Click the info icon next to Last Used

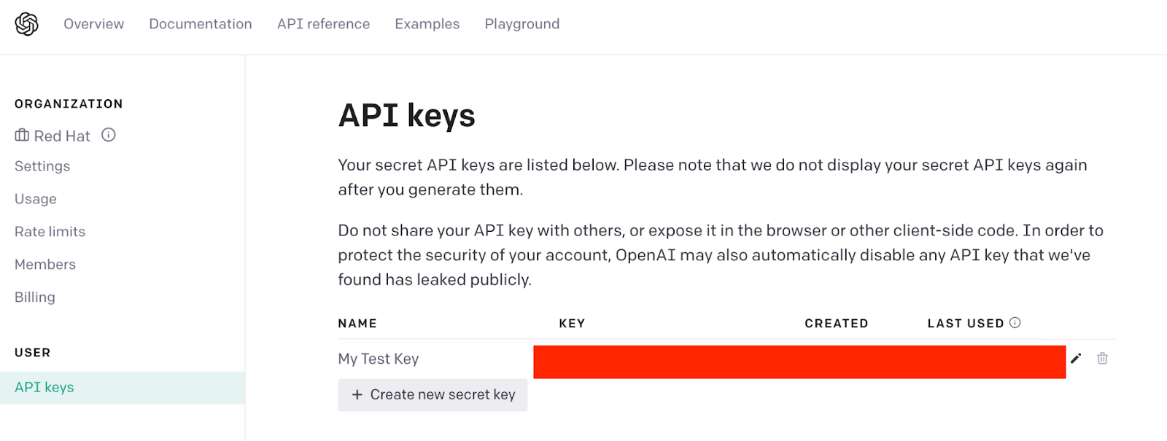[x=1015, y=322]
